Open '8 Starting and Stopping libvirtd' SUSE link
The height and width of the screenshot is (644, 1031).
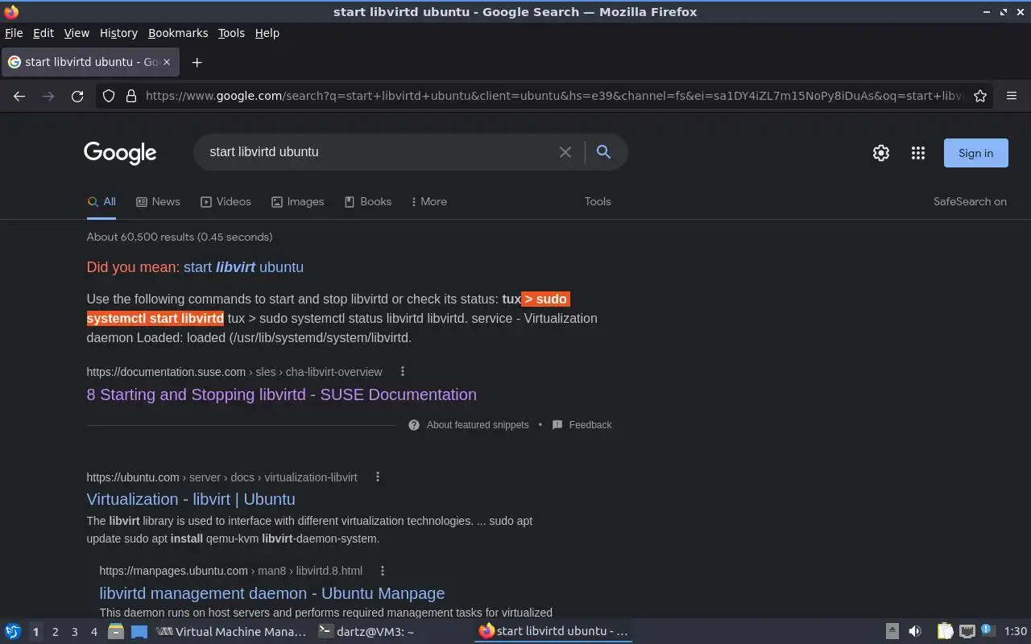point(281,394)
